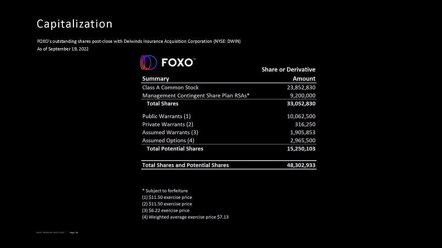The image size is (442, 248).
Task: Click the Class A Common Stock row label
Action: point(170,88)
